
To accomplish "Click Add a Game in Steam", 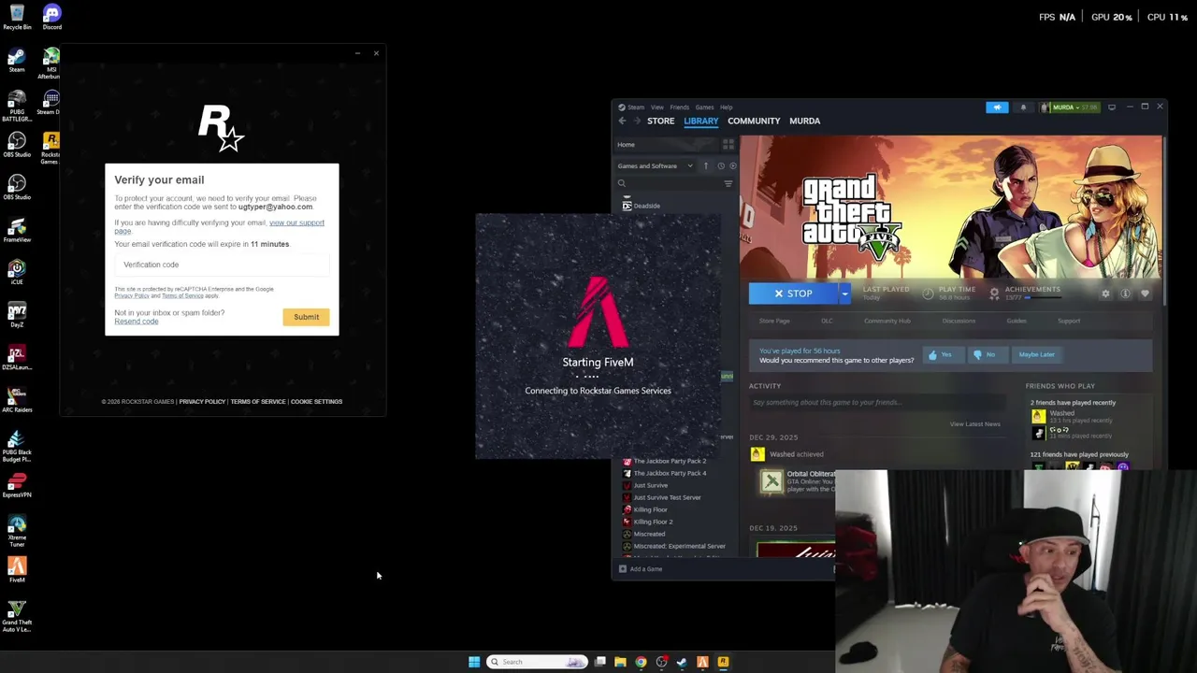I will pyautogui.click(x=641, y=569).
